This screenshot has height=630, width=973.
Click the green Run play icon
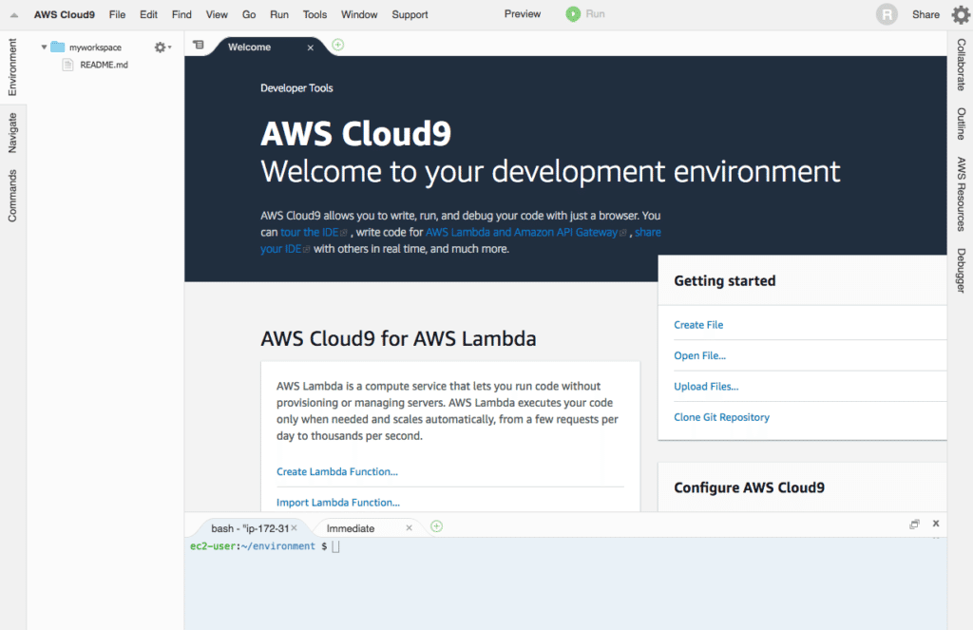tap(573, 14)
